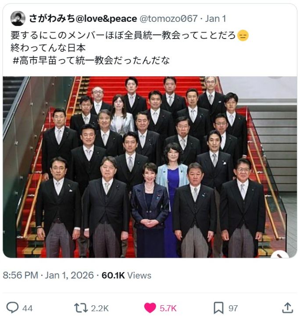The height and width of the screenshot is (318, 300).
Task: Show the 44 replies count
Action: tap(28, 308)
